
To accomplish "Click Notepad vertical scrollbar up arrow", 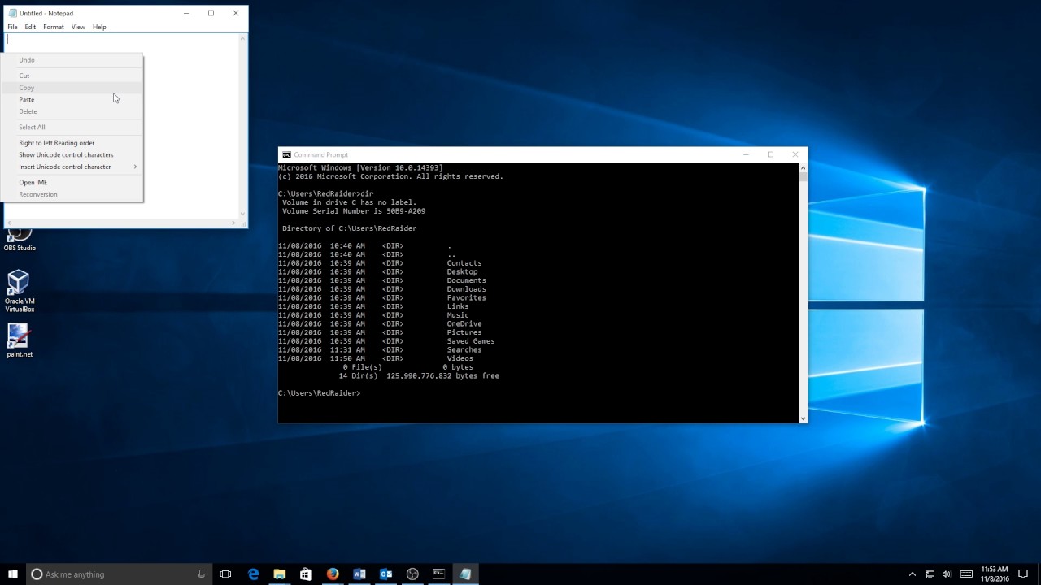I will [x=242, y=38].
